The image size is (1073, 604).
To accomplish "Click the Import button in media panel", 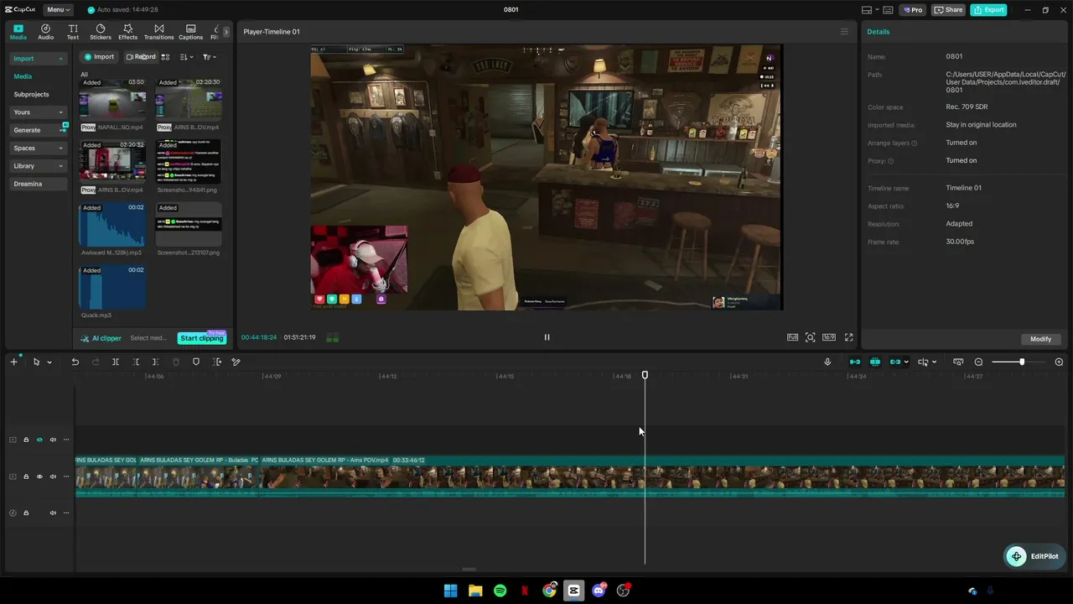I will pos(98,57).
